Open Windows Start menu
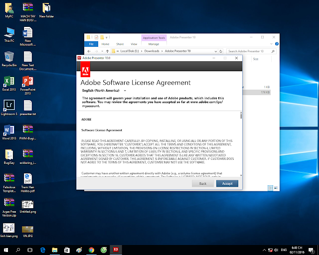 click(5, 250)
